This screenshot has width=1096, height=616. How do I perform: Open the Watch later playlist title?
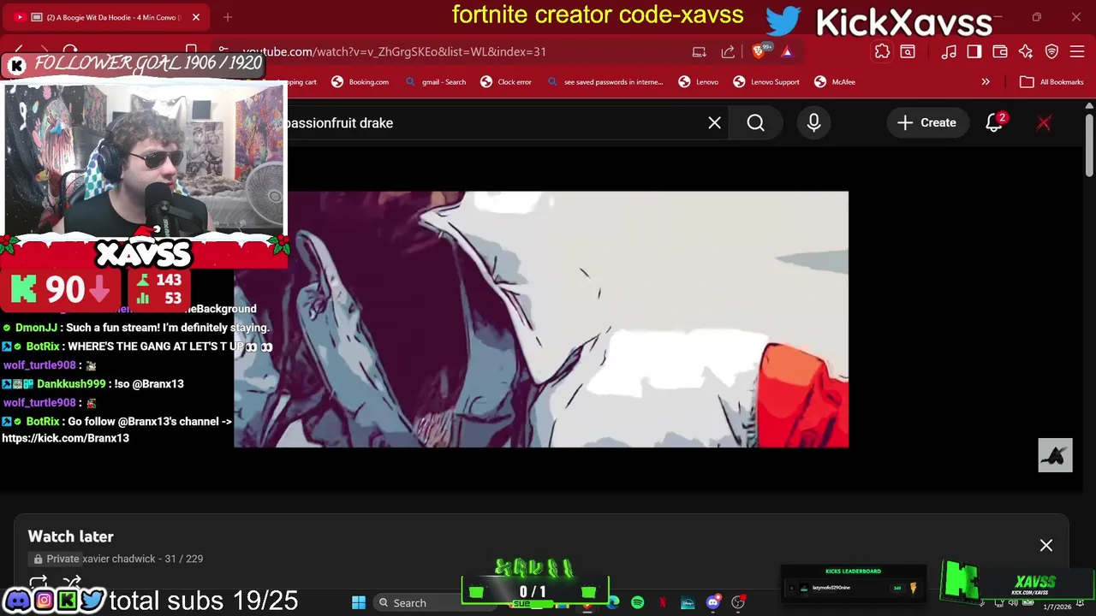pyautogui.click(x=70, y=536)
